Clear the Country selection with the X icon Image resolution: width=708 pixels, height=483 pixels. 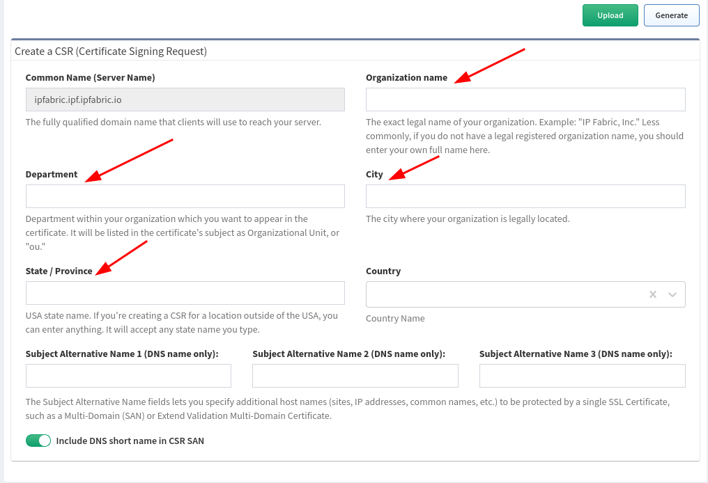click(652, 294)
